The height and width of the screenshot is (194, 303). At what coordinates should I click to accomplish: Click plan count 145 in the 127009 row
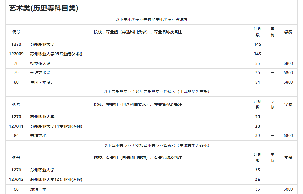click(258, 54)
